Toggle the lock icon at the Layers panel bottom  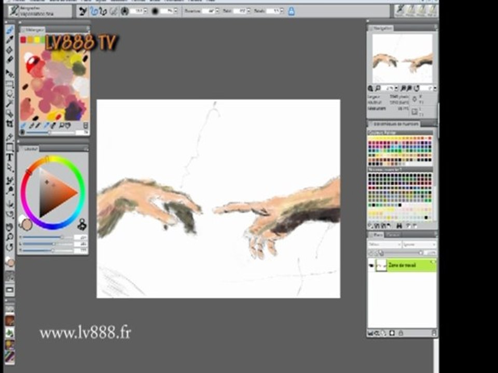point(401,333)
